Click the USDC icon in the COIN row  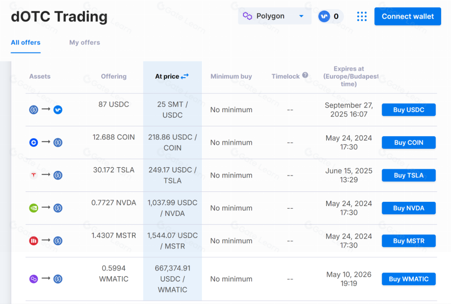click(58, 143)
